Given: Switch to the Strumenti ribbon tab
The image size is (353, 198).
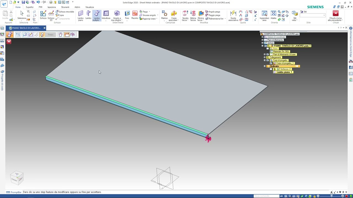Looking at the screenshot, I should [x=65, y=7].
